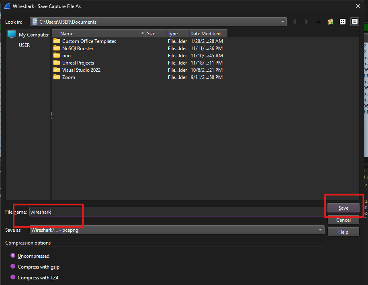Click the Zoom folder icon
Screen dimensions: 368x285
(57, 77)
